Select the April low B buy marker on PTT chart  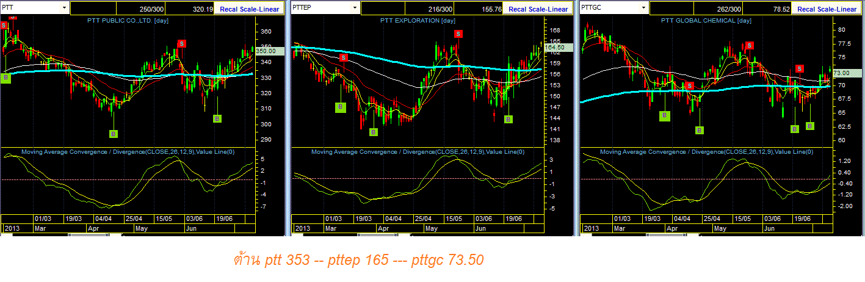[x=114, y=134]
